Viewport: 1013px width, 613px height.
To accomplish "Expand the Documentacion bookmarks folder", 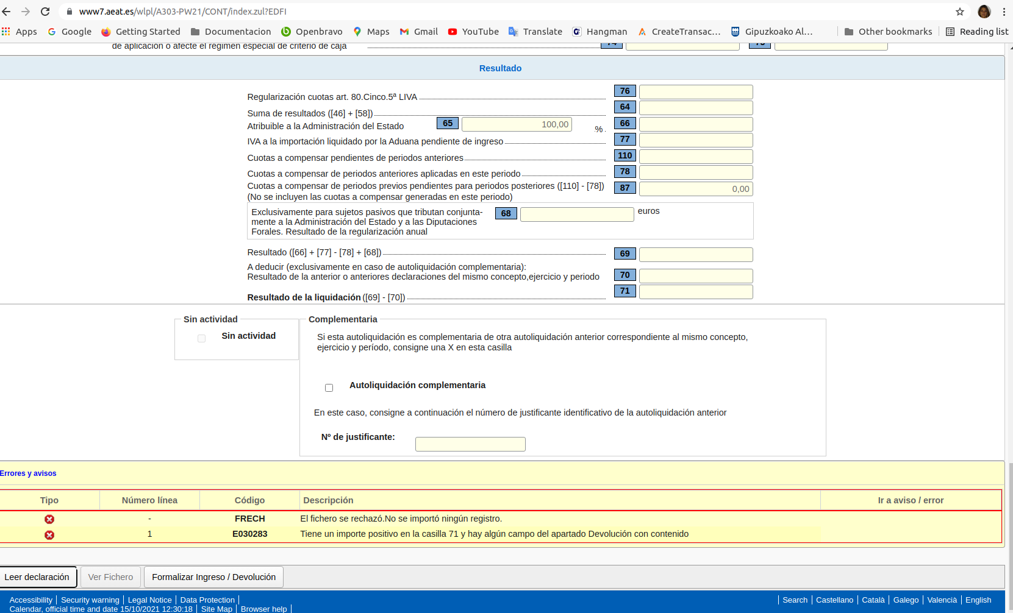I will (x=231, y=32).
